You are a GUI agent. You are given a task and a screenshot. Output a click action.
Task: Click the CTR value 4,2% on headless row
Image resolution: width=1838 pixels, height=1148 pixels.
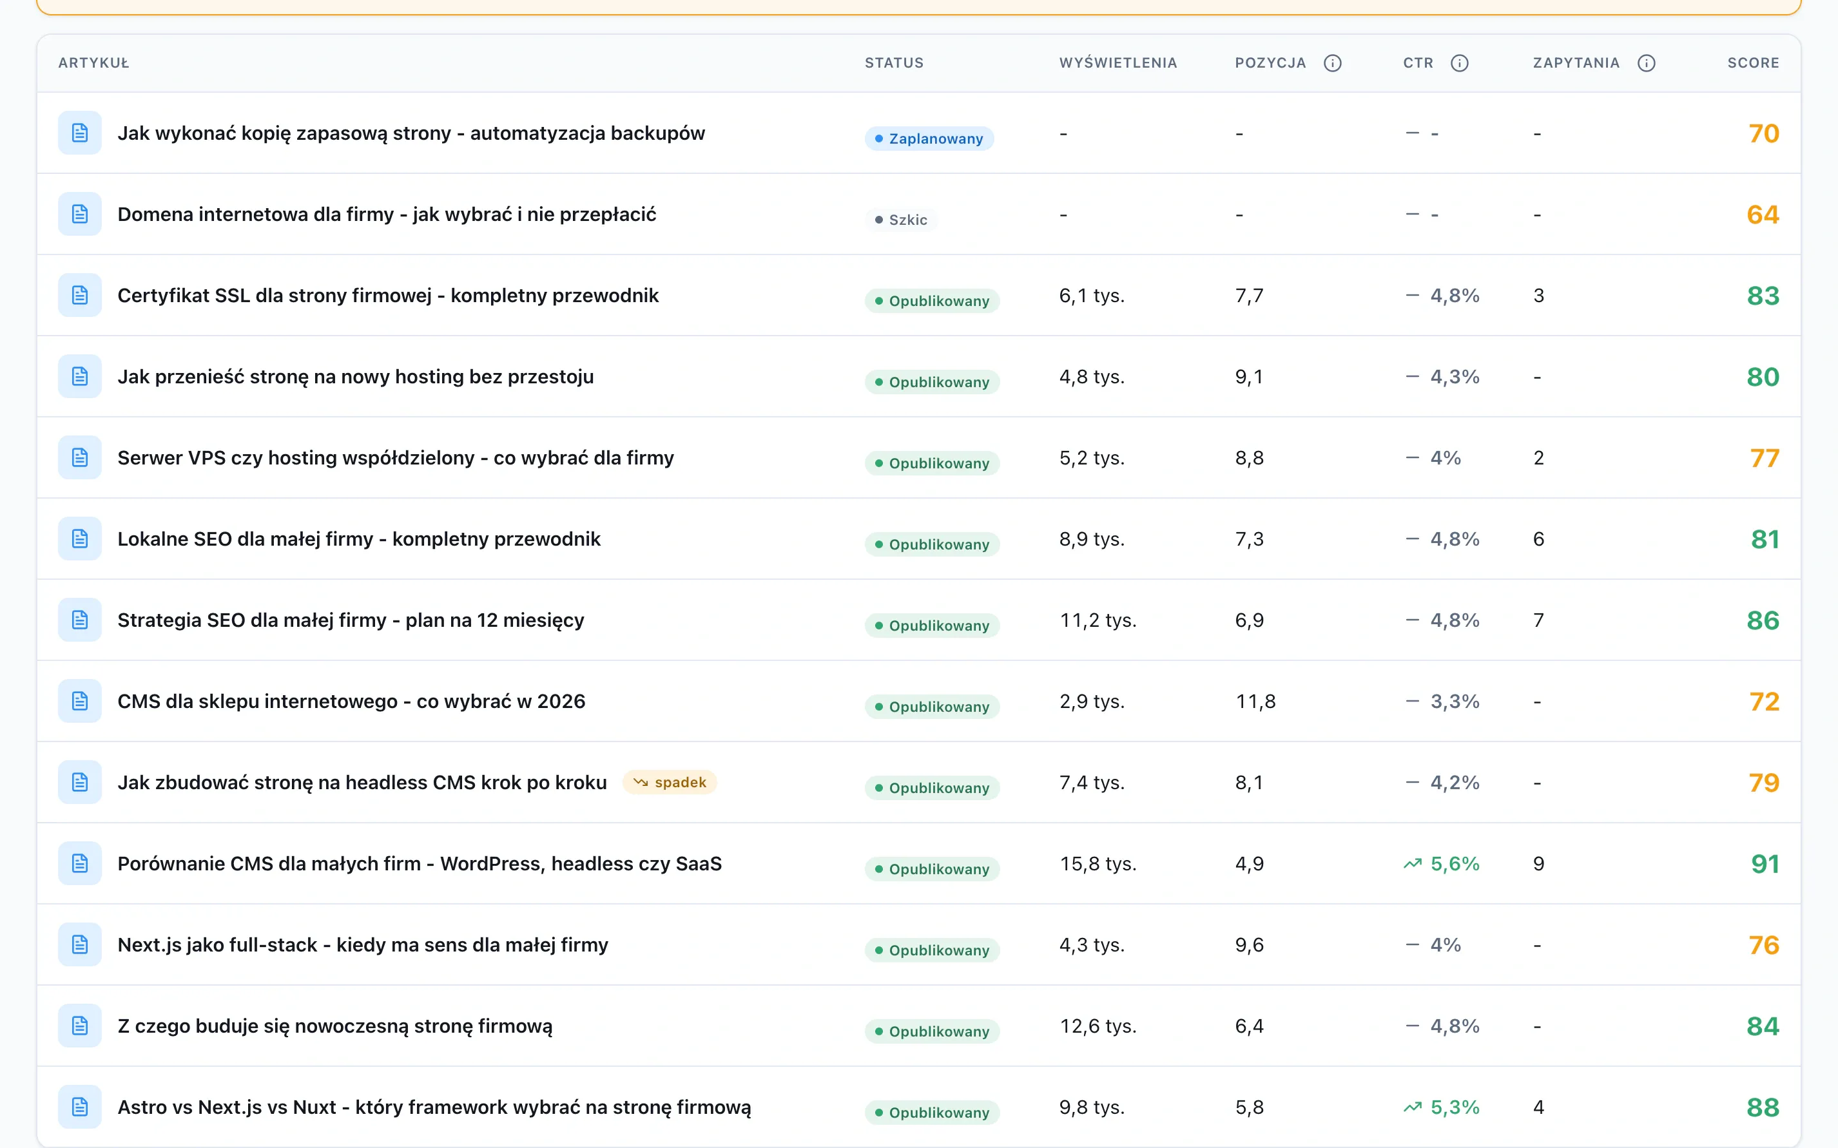[x=1455, y=782]
